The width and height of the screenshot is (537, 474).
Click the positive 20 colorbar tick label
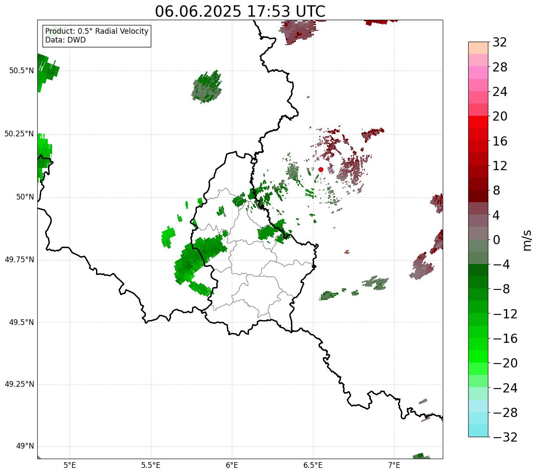coord(500,117)
